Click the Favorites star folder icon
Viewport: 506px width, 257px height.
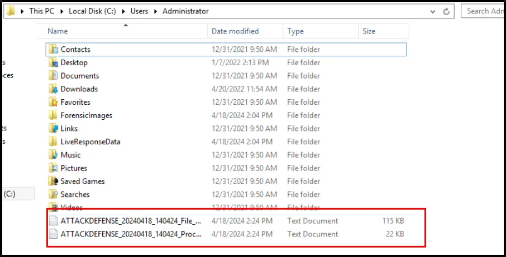[x=53, y=103]
